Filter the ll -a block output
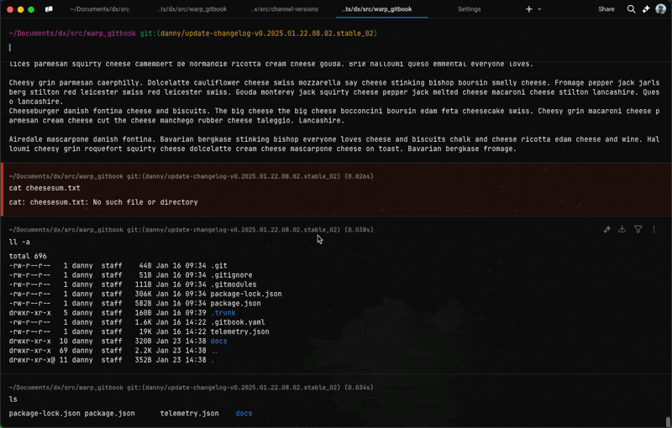The image size is (672, 428). click(638, 229)
